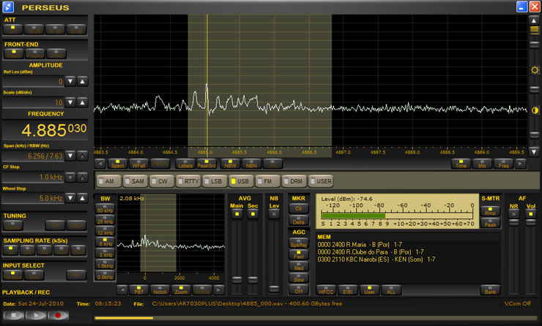Set bandwidth to 0.8 kHz

coord(105,275)
